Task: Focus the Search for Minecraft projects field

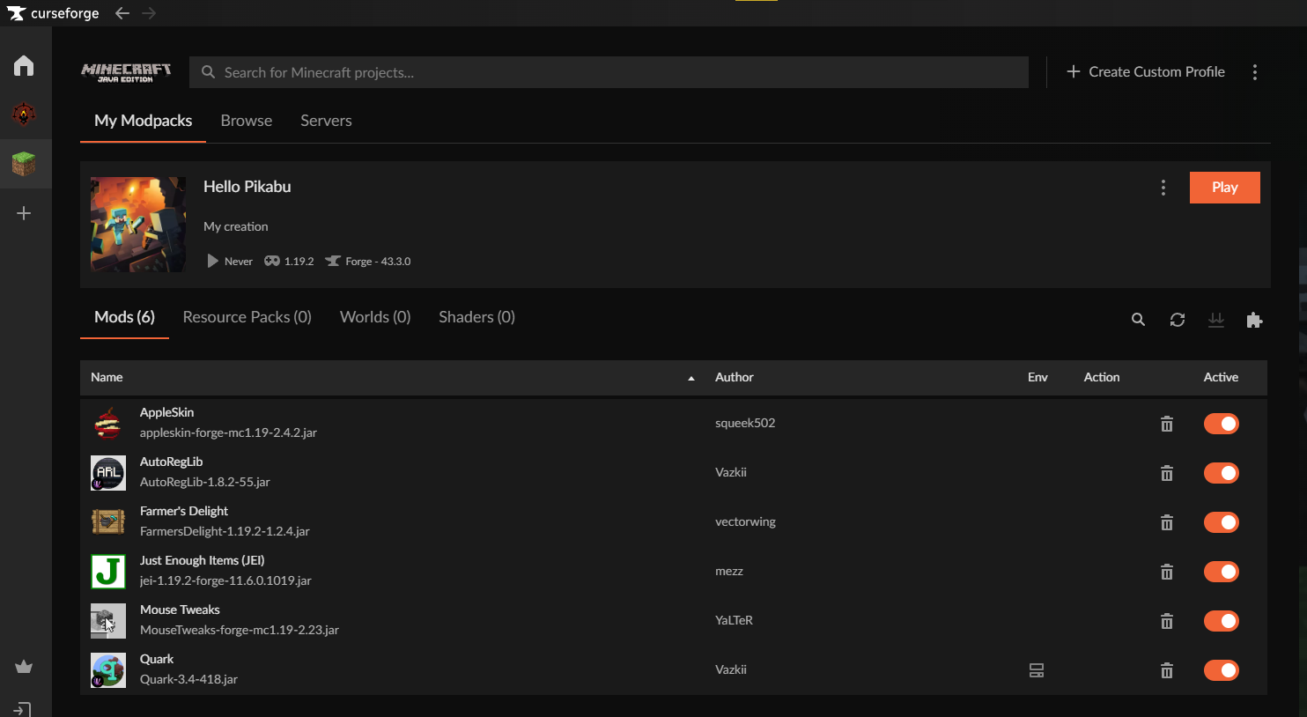Action: coord(609,72)
